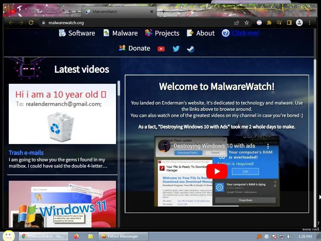The width and height of the screenshot is (321, 241).
Task: Click the network tray icon
Action: click(x=282, y=237)
